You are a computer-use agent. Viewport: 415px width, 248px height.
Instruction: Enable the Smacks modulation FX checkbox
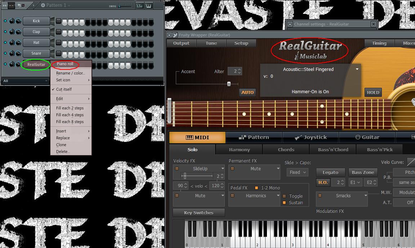[320, 196]
